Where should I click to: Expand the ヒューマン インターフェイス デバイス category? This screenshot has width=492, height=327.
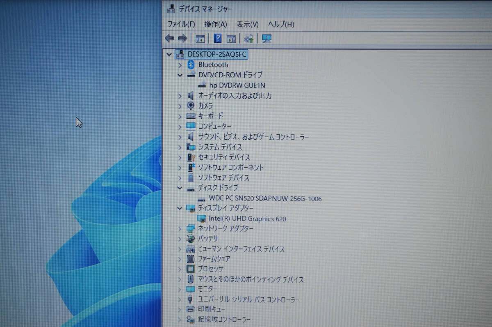coord(180,249)
